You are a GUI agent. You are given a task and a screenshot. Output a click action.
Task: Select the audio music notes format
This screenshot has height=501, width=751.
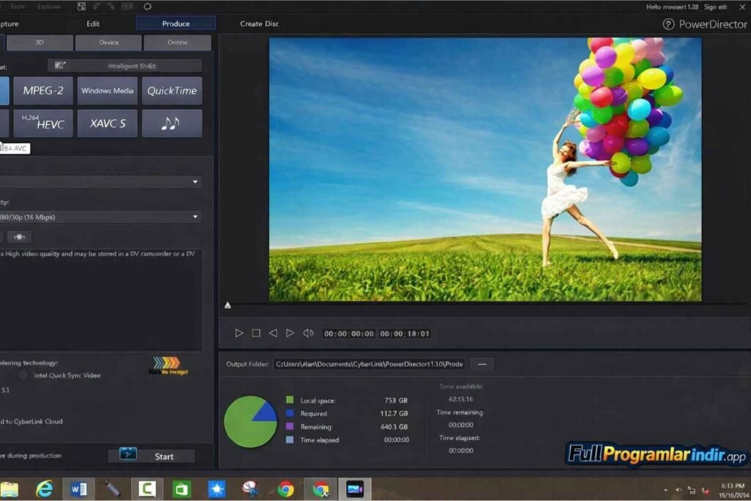pyautogui.click(x=172, y=123)
